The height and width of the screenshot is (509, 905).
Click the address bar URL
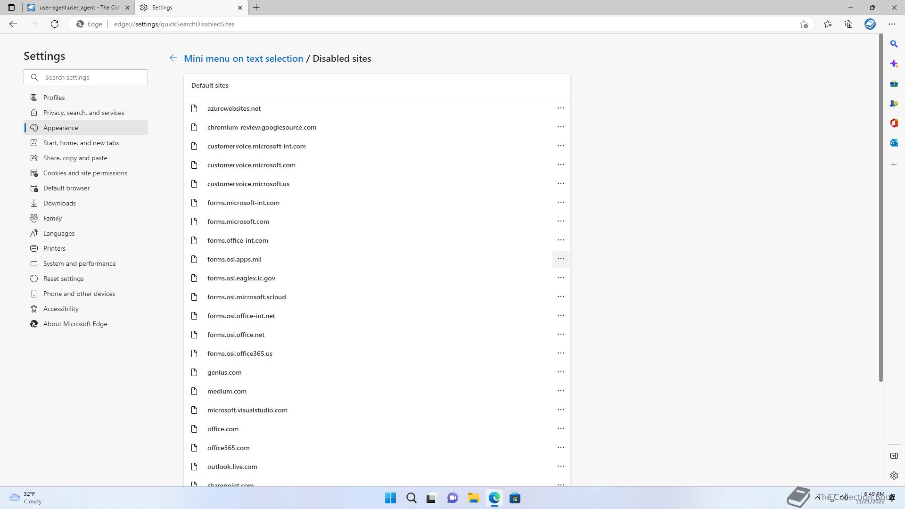pyautogui.click(x=174, y=24)
